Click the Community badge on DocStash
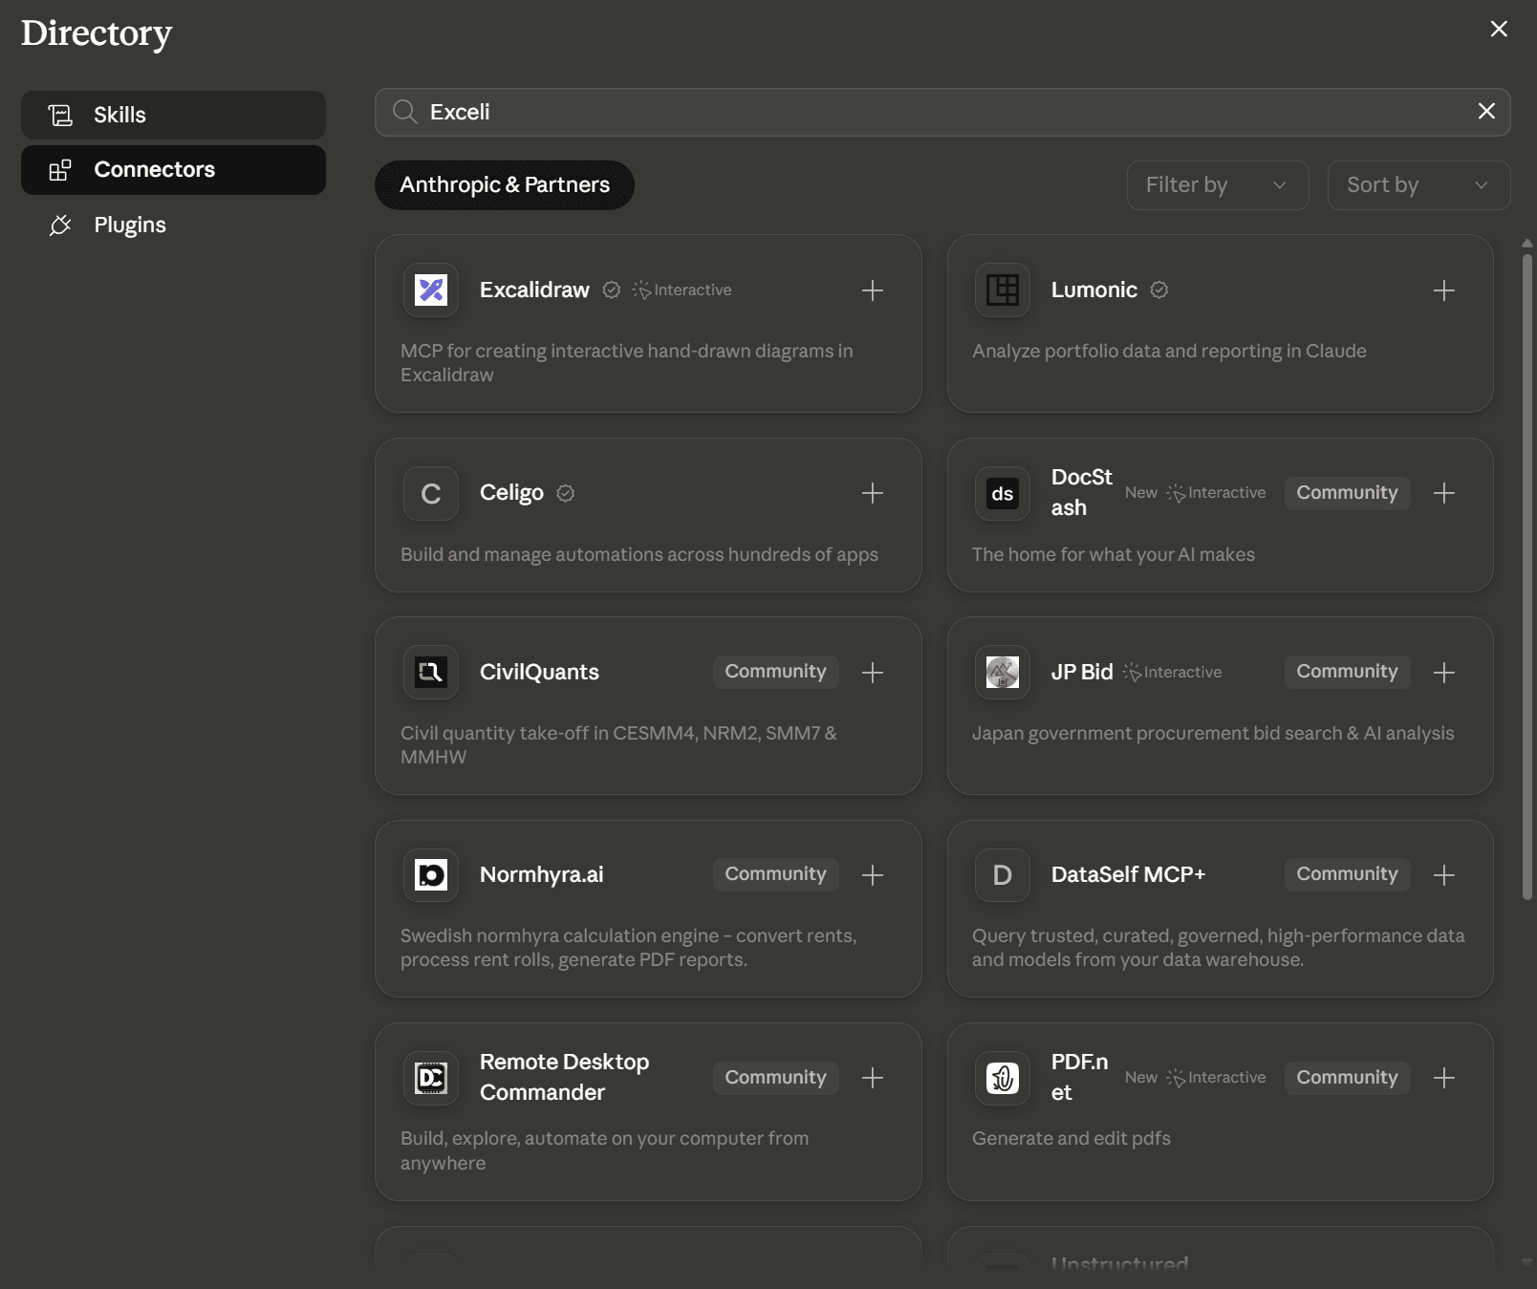 [x=1347, y=493]
